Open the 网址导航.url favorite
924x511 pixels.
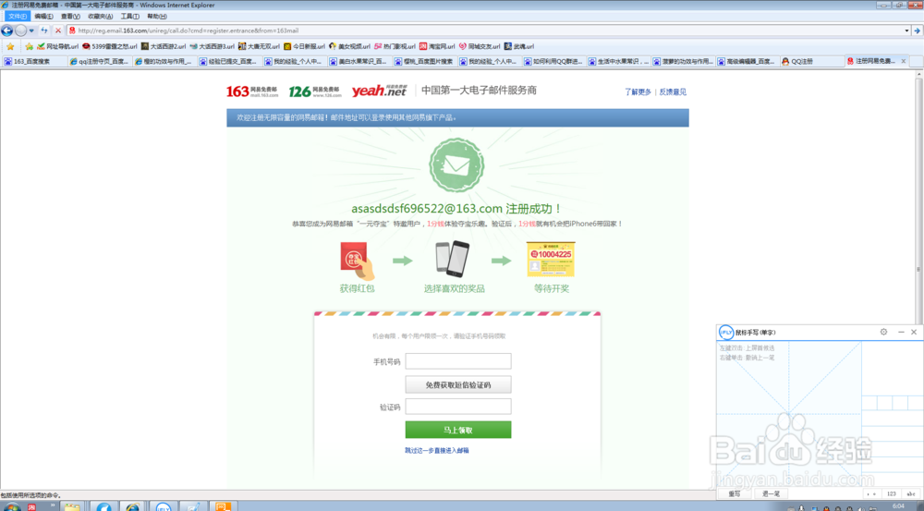57,46
